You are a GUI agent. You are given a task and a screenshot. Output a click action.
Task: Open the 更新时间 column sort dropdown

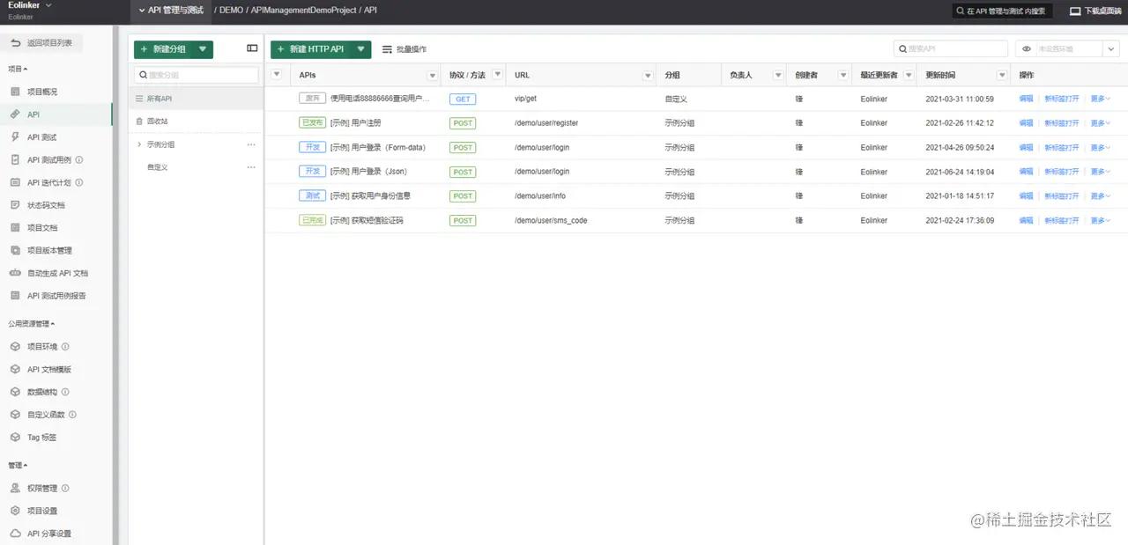1002,76
